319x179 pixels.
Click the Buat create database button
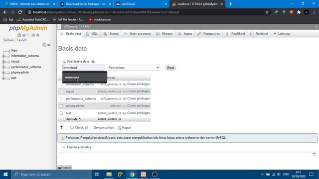(x=170, y=68)
